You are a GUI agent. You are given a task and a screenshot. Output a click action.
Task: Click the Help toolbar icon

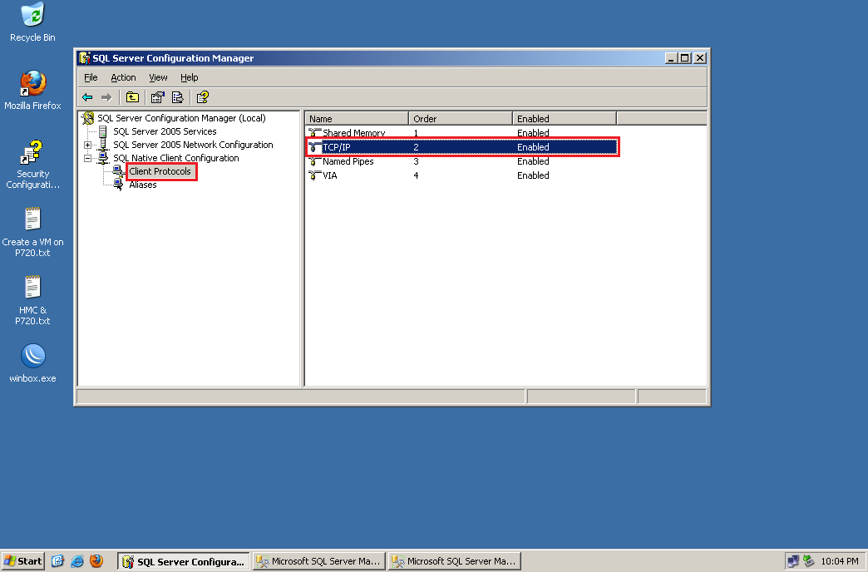tap(203, 97)
